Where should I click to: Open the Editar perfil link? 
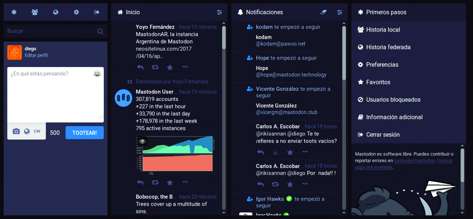[36, 55]
